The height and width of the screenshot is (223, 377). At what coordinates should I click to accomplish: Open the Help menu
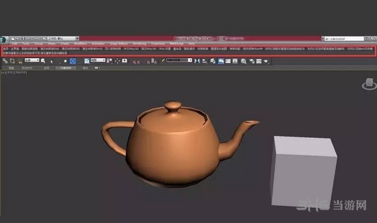click(191, 43)
